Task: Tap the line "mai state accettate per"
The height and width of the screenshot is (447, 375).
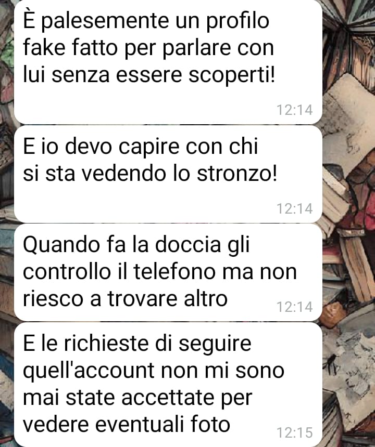Action: (137, 398)
